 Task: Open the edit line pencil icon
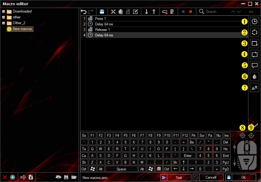(x=135, y=12)
